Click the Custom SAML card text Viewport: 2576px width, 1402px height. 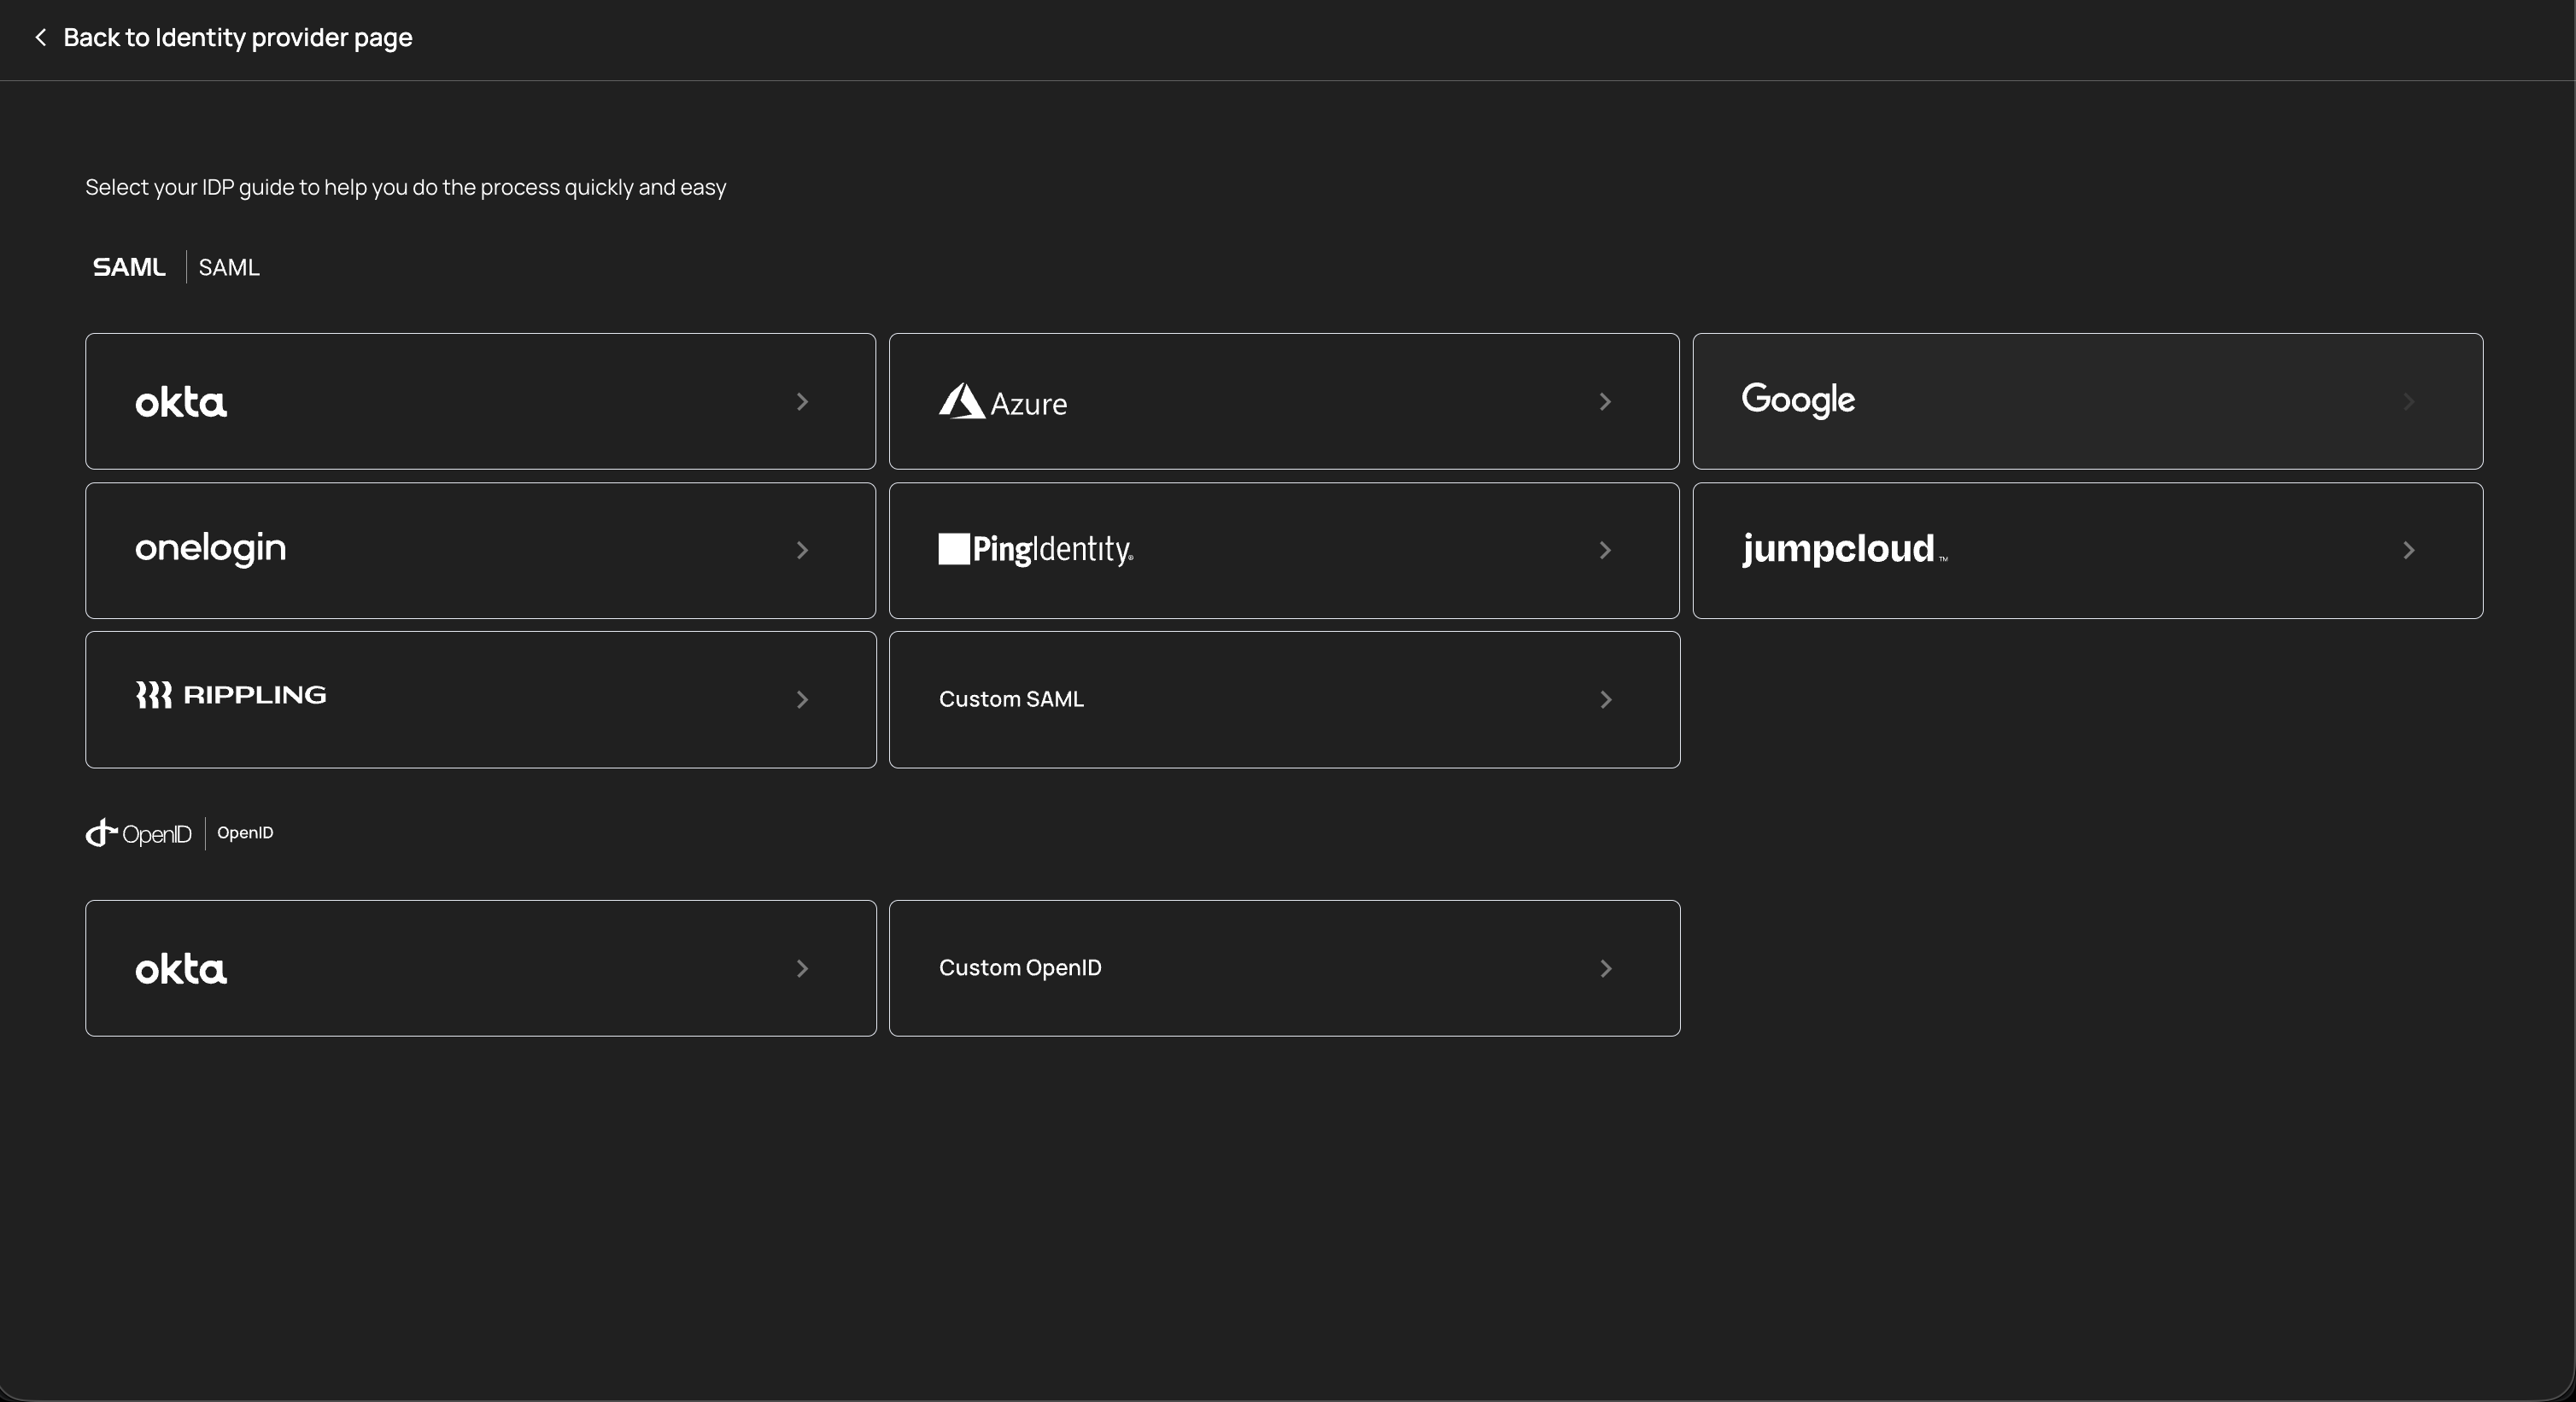coord(1011,699)
